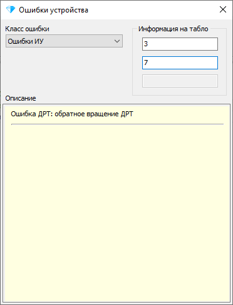Click the Описание label
The width and height of the screenshot is (233, 305).
click(x=21, y=98)
